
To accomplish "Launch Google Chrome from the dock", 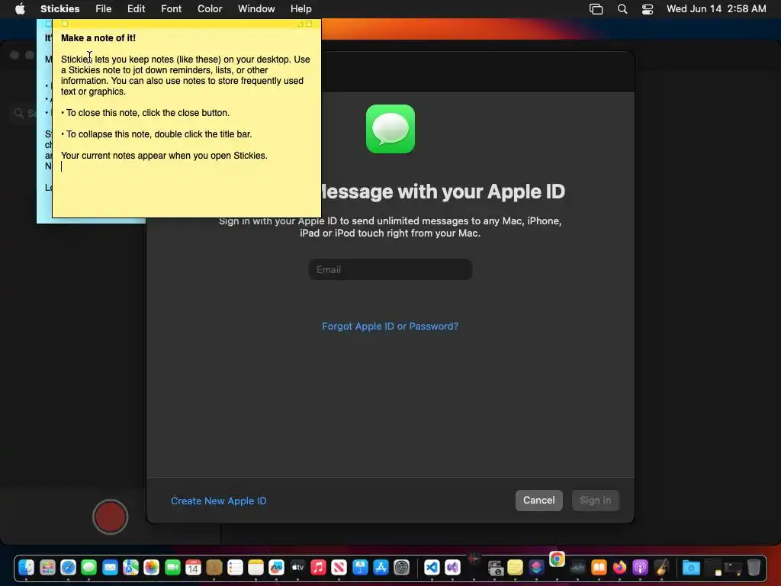I will coord(557,559).
